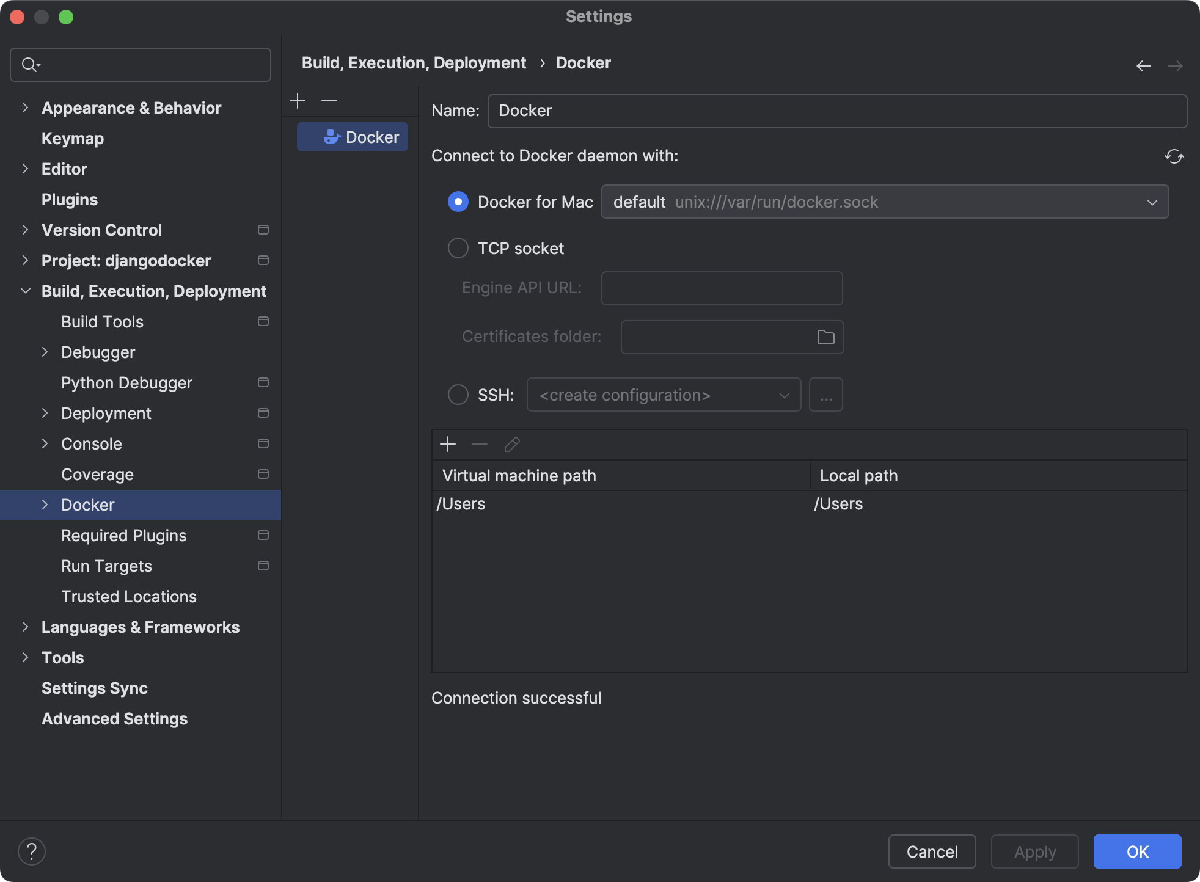This screenshot has width=1200, height=882.
Task: Open folder browser for Certificates folder
Action: click(825, 337)
